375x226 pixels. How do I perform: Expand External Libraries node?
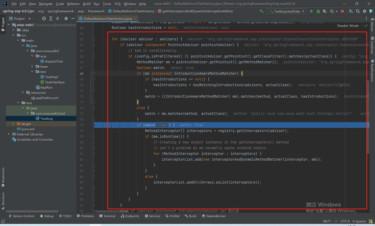tap(9, 134)
